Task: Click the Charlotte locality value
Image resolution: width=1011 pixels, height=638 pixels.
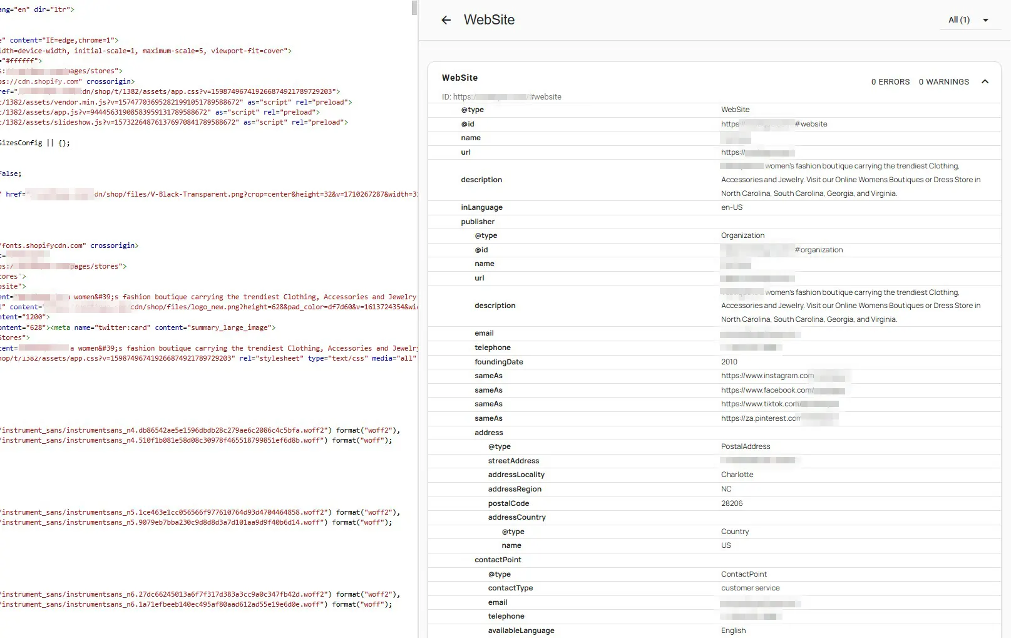Action: pyautogui.click(x=737, y=475)
